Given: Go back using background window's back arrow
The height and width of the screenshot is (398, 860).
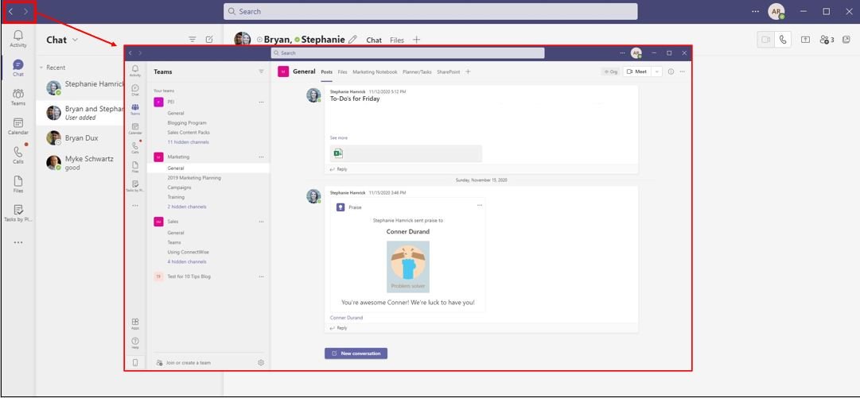Looking at the screenshot, I should [x=11, y=11].
